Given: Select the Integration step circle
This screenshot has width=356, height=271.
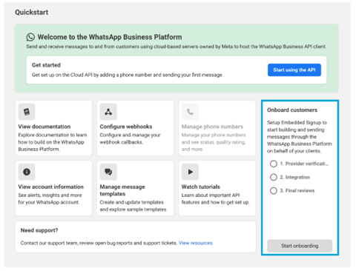Looking at the screenshot, I should pyautogui.click(x=274, y=177).
